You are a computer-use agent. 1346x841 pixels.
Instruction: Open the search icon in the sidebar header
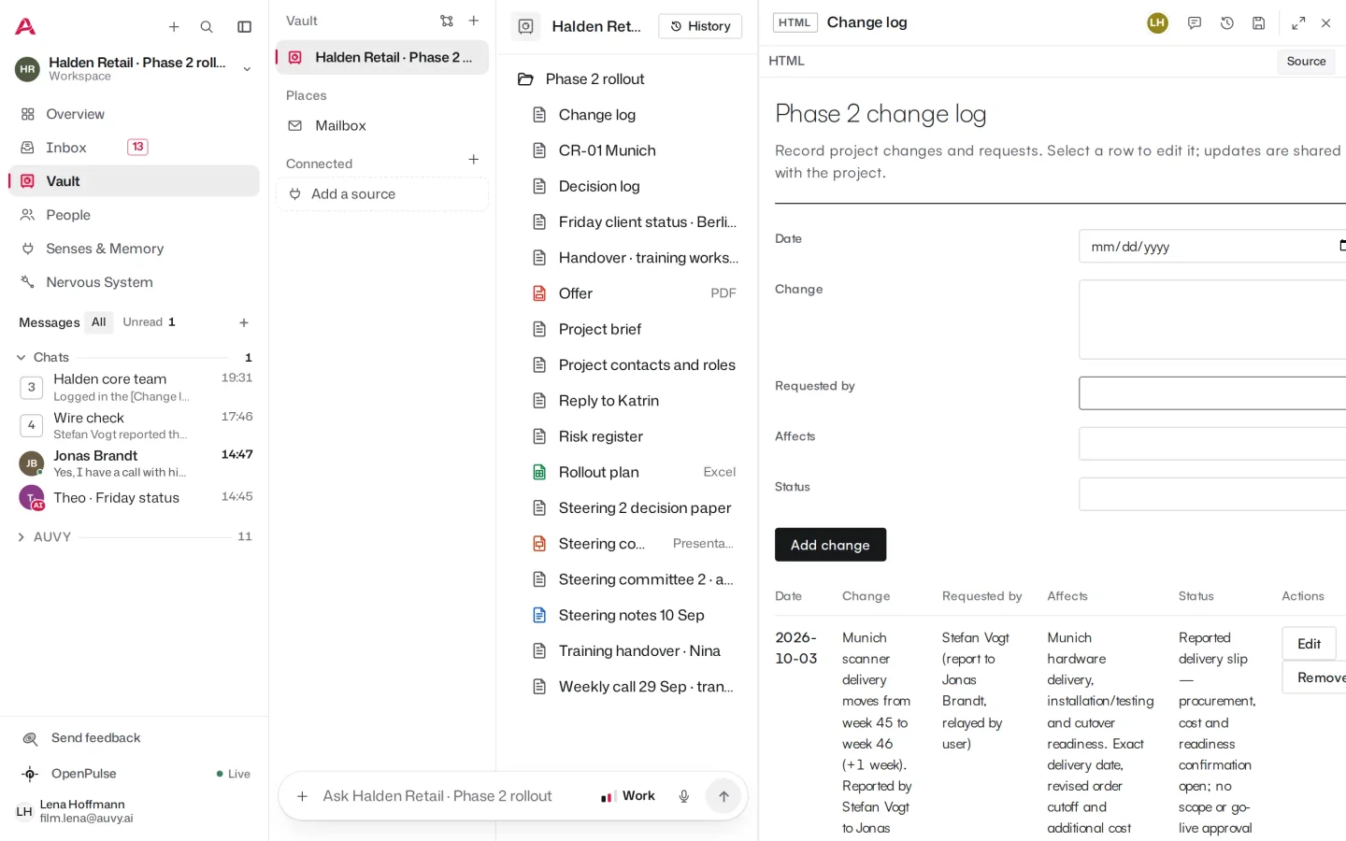pyautogui.click(x=207, y=27)
